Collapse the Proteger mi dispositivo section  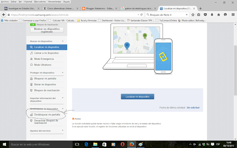tap(63, 73)
